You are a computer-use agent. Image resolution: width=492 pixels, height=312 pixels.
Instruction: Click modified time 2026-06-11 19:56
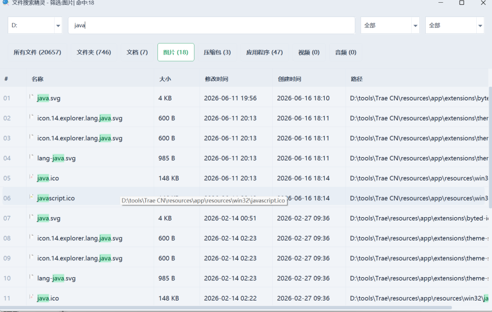(x=230, y=98)
